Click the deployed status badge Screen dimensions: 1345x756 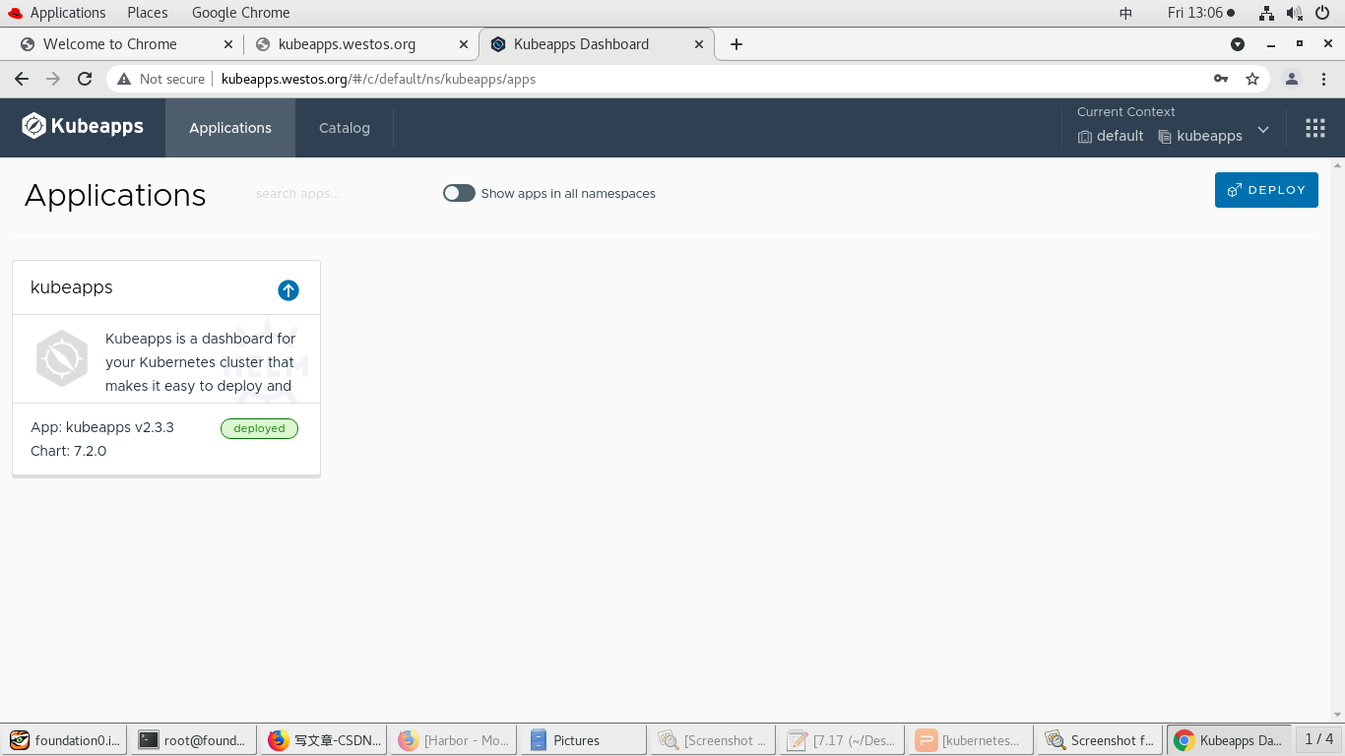pyautogui.click(x=259, y=428)
